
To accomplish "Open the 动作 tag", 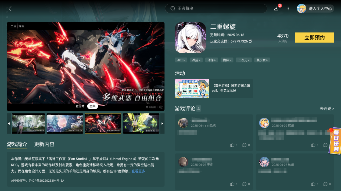I will (x=212, y=60).
